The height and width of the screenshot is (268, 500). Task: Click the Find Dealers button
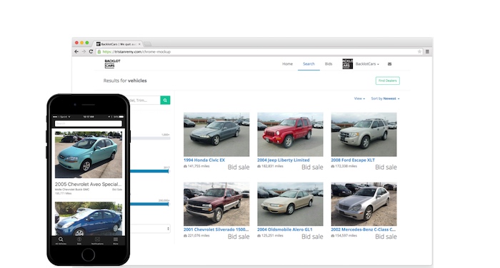(x=387, y=81)
